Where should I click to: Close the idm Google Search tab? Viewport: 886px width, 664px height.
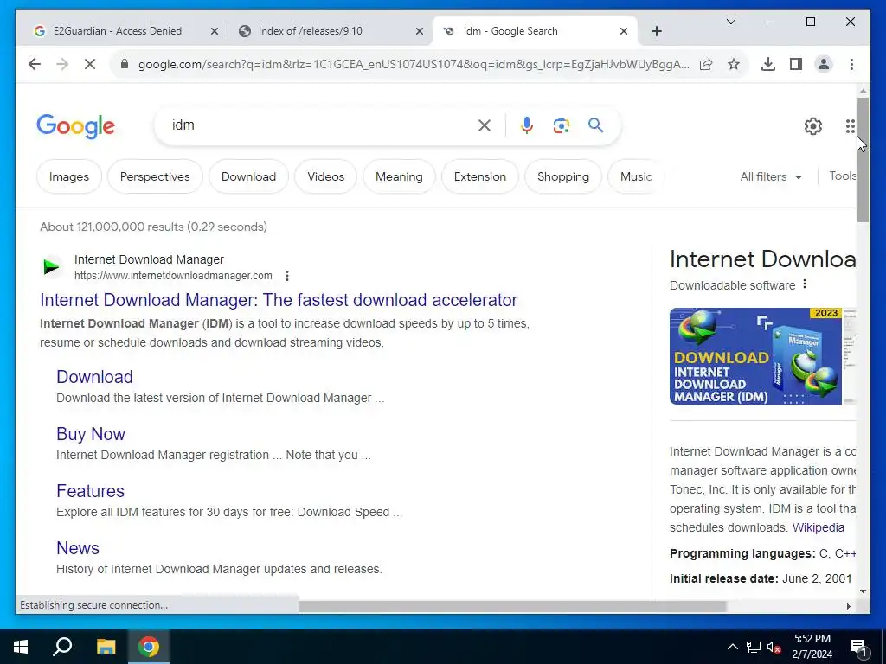click(624, 31)
